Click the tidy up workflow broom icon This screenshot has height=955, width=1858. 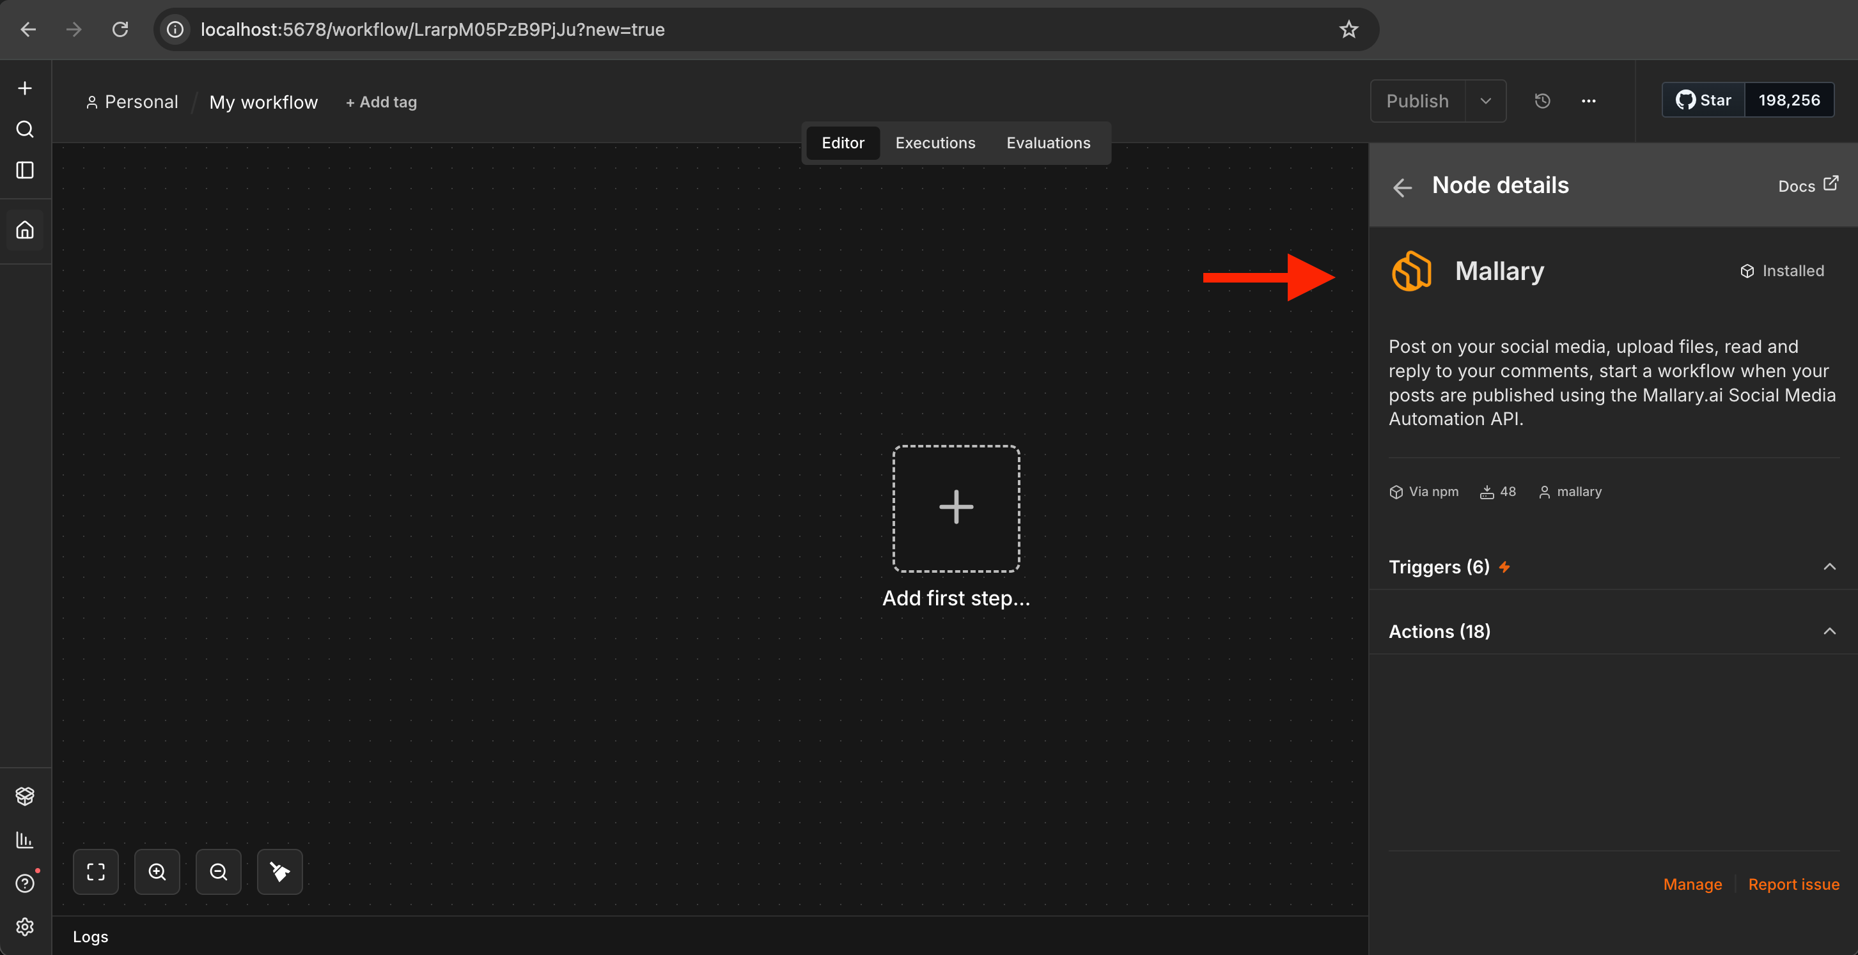tap(280, 872)
